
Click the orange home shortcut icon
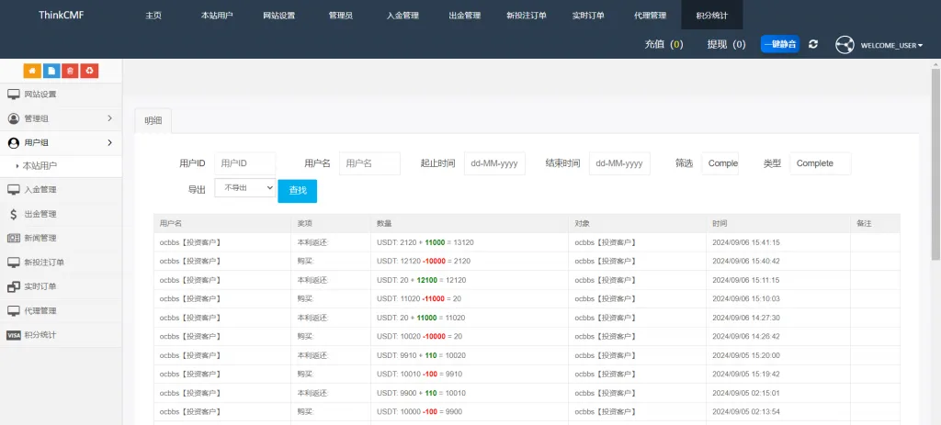coord(32,71)
